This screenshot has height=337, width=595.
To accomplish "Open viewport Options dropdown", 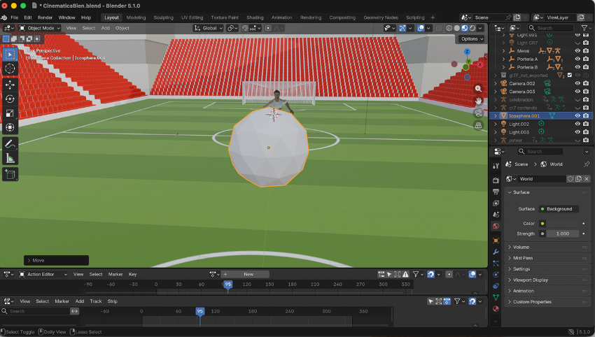I will click(x=472, y=39).
